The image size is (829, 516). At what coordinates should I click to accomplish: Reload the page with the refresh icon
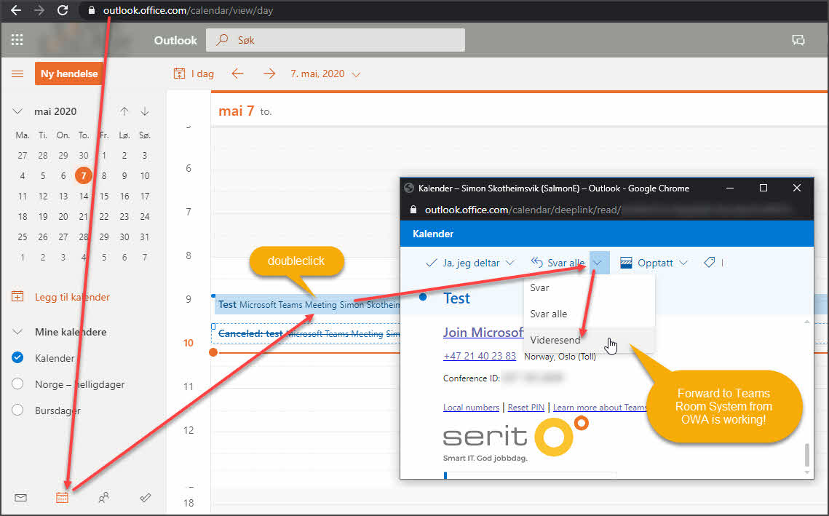63,10
